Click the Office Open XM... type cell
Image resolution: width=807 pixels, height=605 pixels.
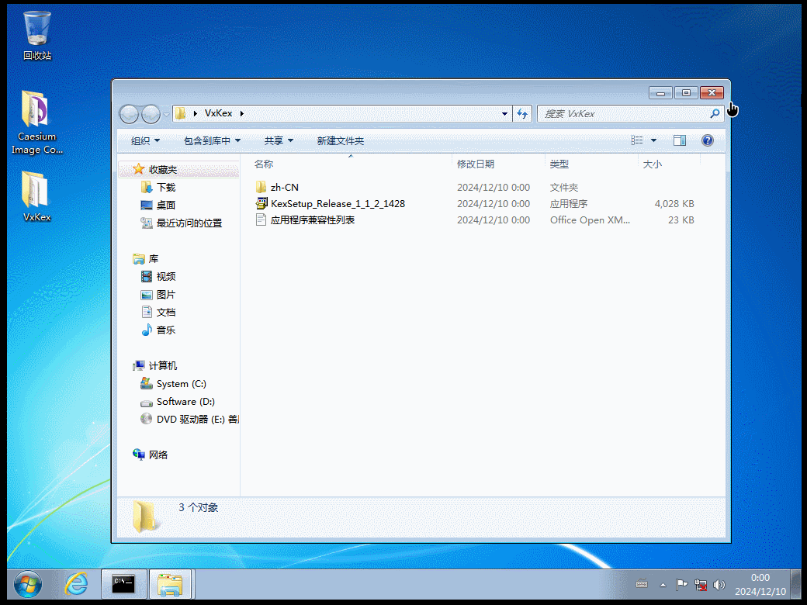pyautogui.click(x=590, y=220)
